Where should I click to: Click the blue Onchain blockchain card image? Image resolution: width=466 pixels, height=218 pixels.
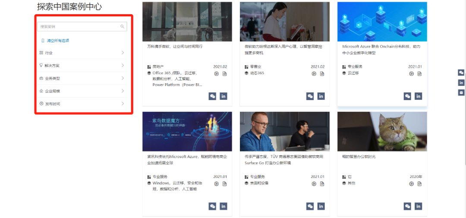click(x=382, y=22)
